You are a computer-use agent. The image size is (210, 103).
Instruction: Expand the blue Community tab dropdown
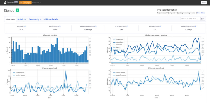click(x=35, y=19)
